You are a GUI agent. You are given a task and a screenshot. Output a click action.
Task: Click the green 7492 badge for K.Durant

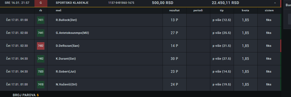point(40,59)
